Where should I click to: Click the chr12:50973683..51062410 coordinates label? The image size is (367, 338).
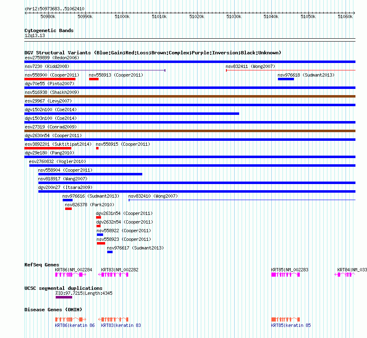pos(54,9)
